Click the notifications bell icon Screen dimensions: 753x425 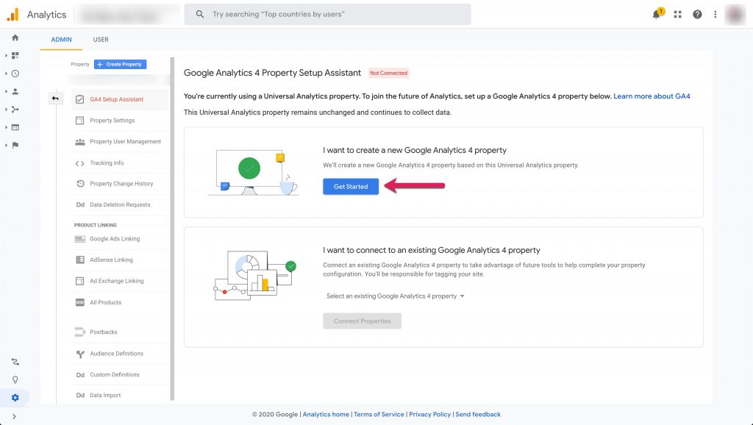(657, 15)
